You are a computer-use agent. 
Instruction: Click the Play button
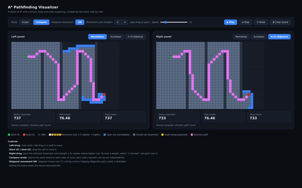[x=230, y=22]
